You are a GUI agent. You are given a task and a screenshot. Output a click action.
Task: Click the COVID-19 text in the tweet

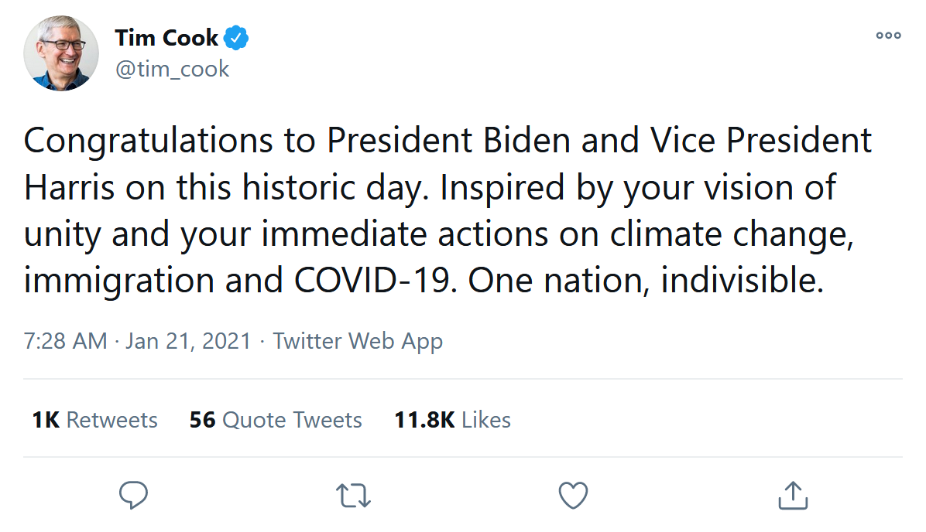369,281
